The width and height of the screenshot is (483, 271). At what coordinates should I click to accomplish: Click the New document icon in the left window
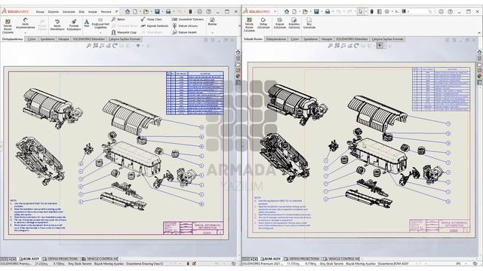(x=135, y=12)
